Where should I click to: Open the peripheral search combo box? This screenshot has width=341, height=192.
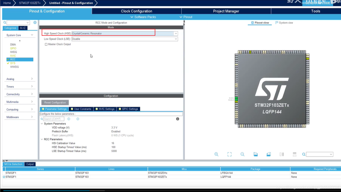[18, 23]
